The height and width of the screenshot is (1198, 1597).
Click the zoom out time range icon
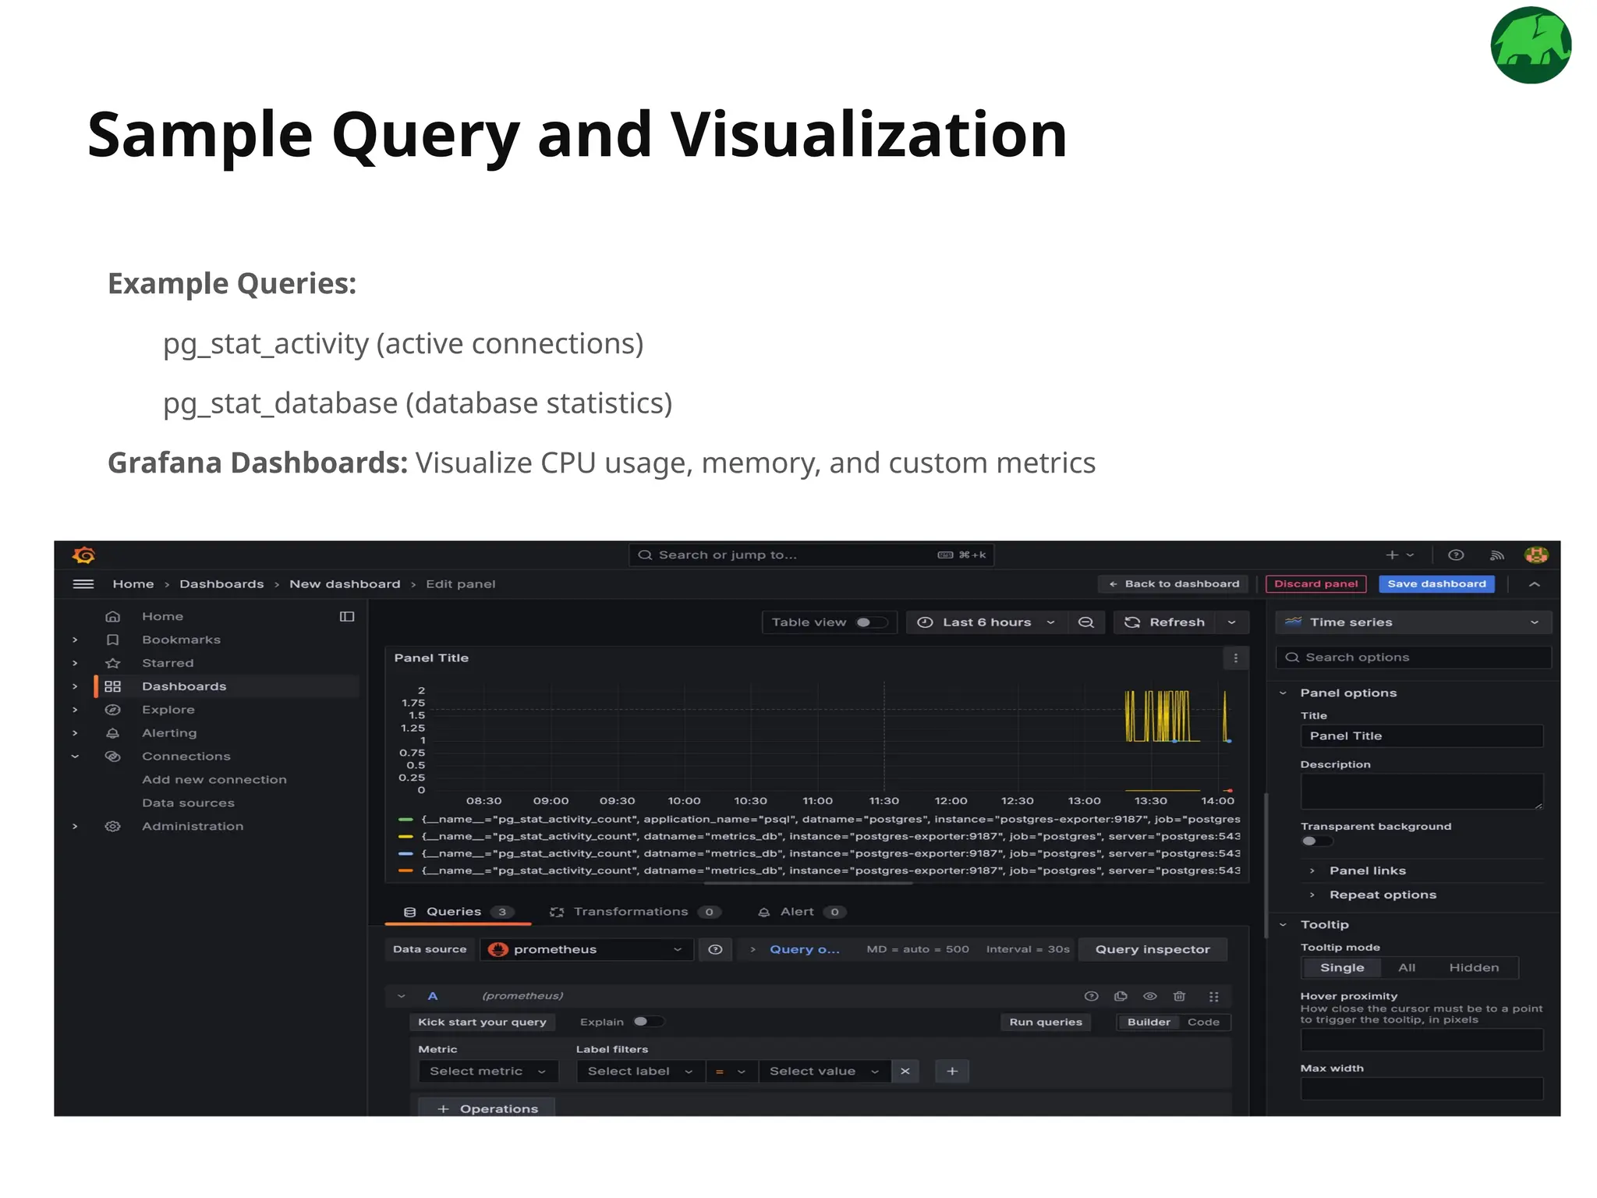click(x=1085, y=622)
